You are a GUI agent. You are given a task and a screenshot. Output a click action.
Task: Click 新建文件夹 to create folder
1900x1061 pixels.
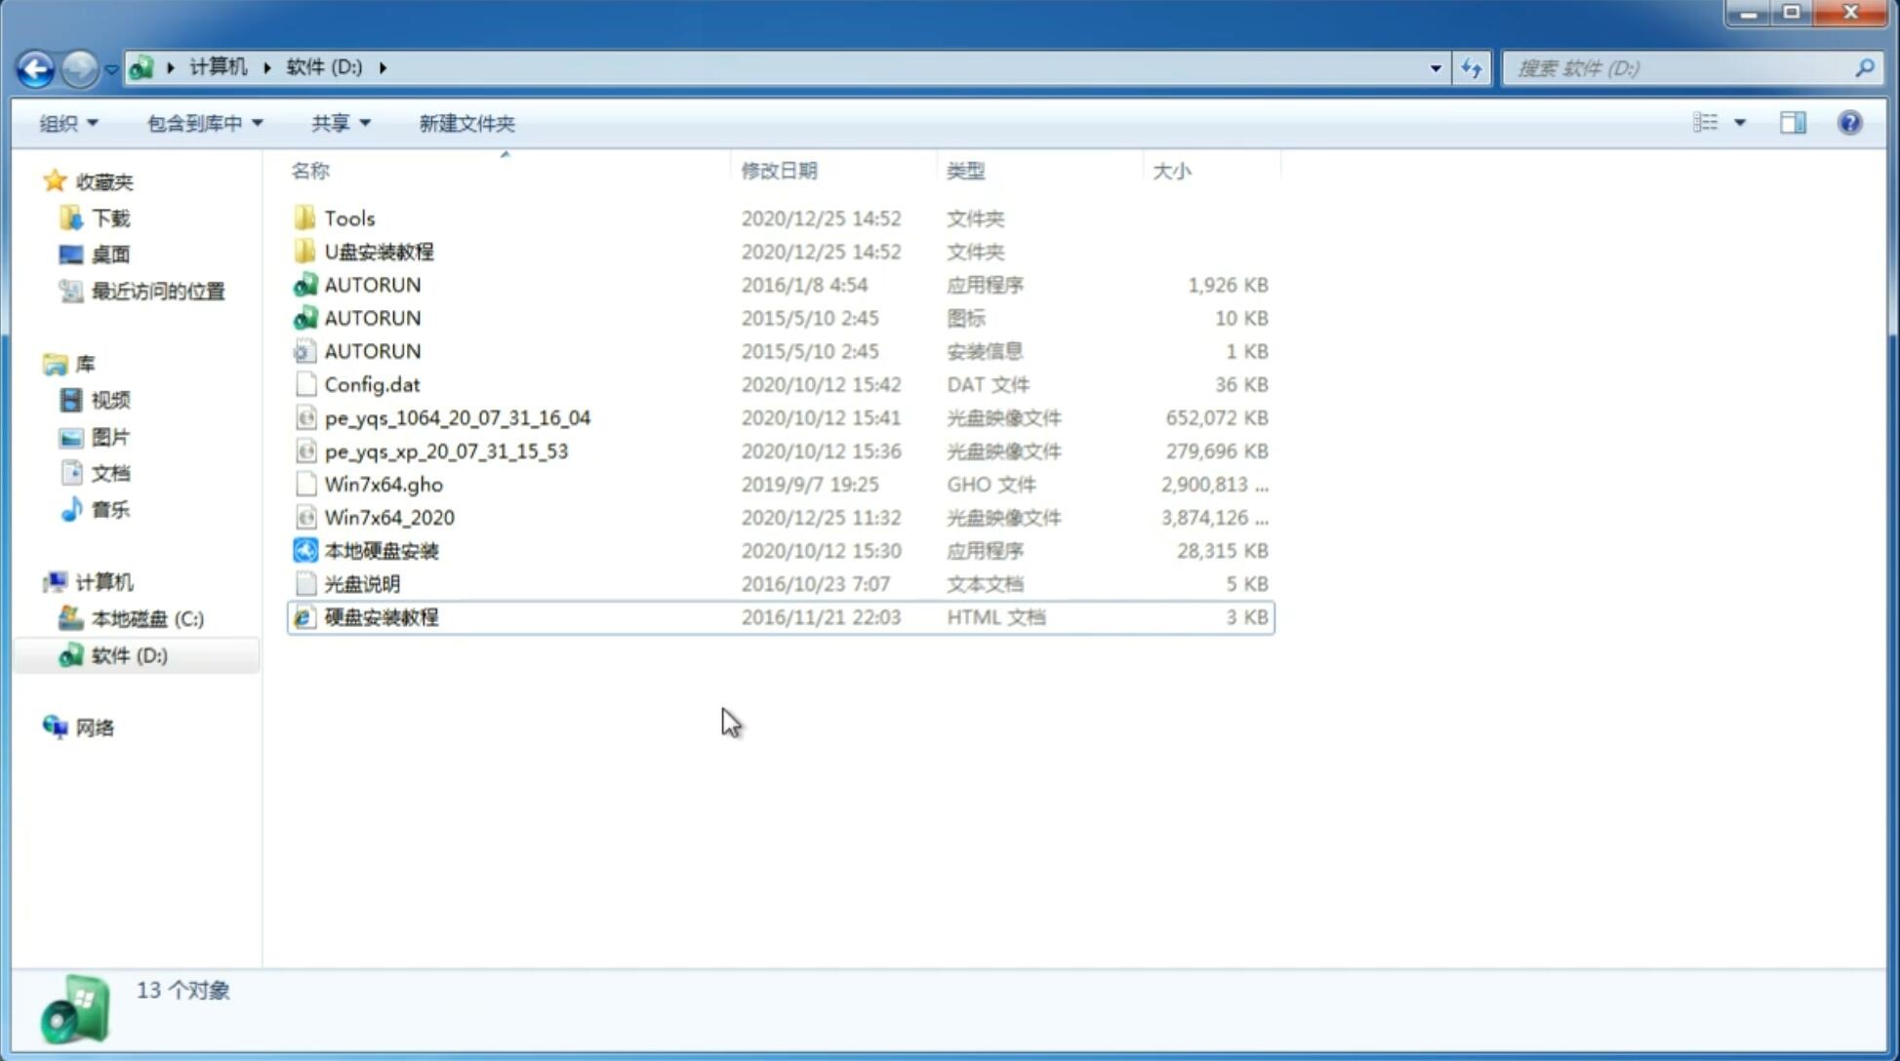click(465, 123)
